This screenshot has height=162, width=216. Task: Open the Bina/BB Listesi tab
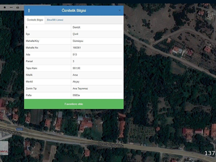55,20
